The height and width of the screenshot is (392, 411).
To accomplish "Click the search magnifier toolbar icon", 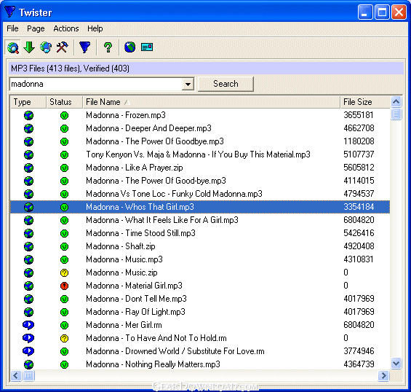I will click(13, 47).
